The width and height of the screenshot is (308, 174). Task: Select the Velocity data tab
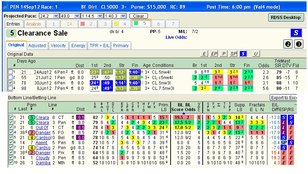tap(58, 46)
